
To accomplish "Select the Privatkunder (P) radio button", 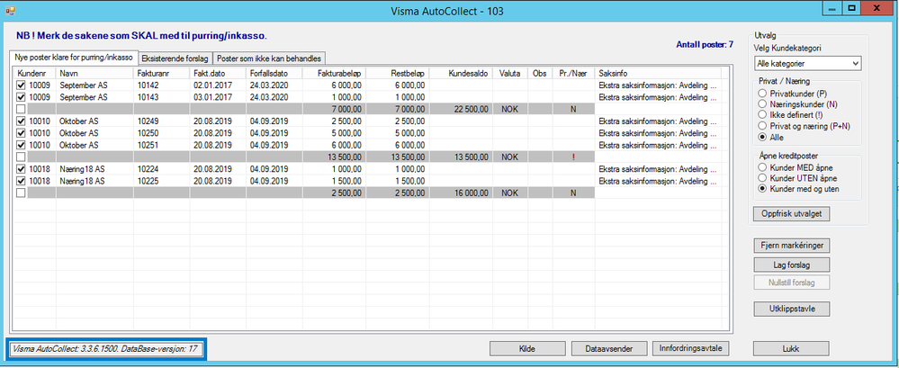I will (761, 93).
